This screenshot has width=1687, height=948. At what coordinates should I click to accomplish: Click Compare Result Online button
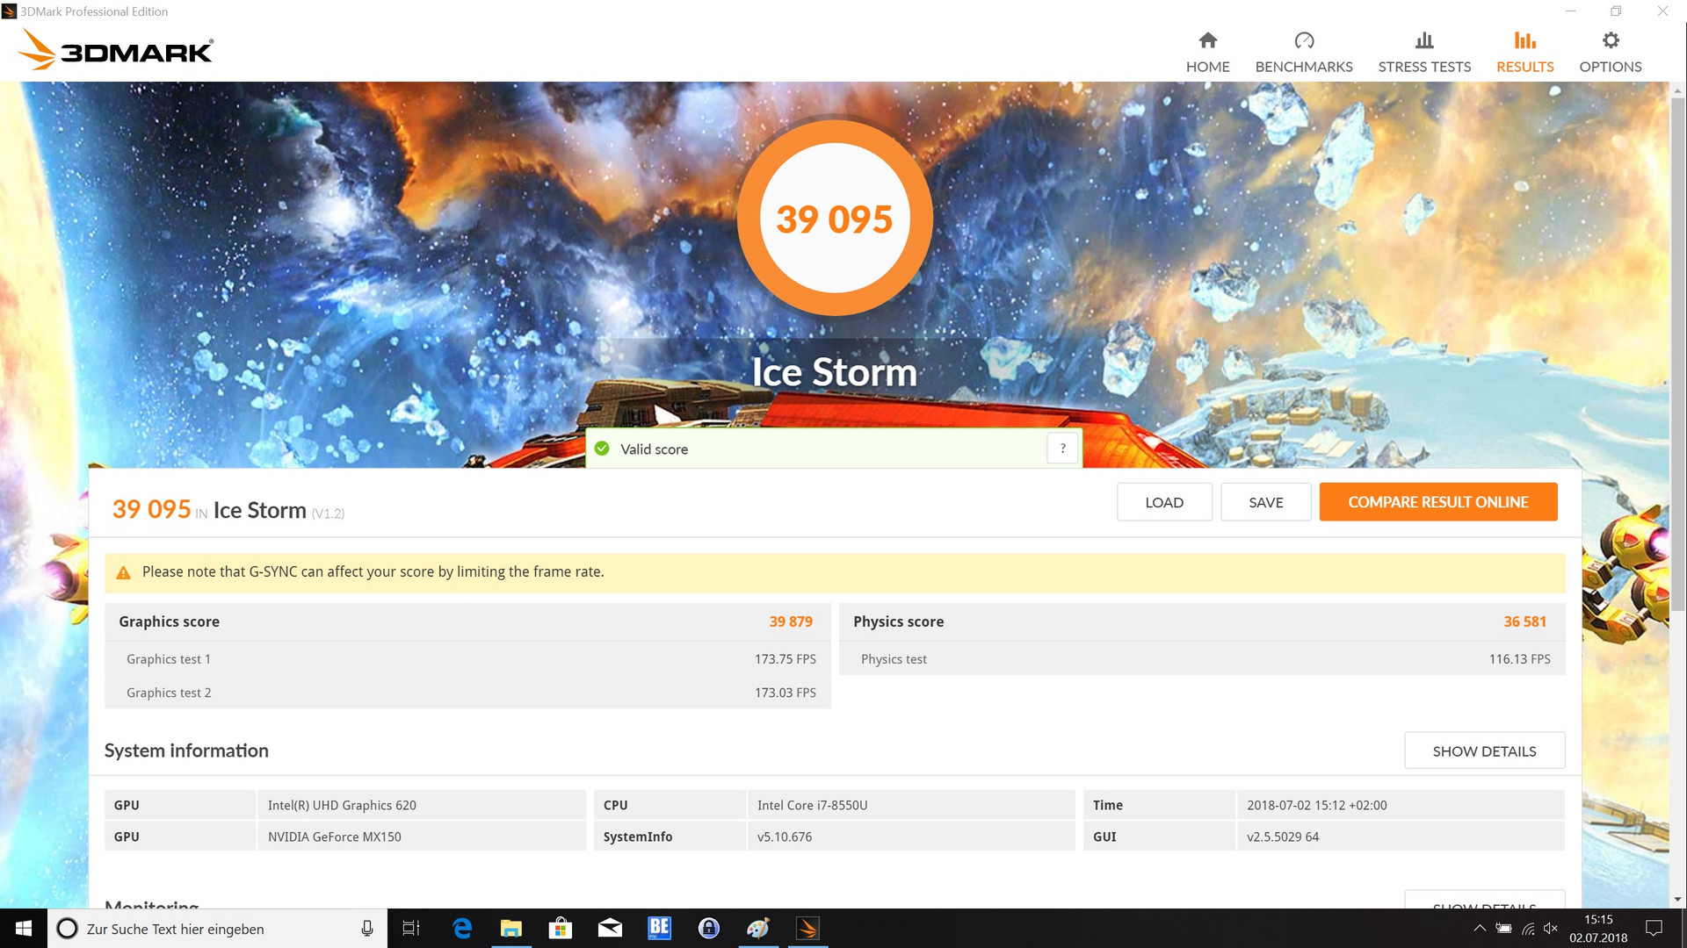pos(1437,502)
